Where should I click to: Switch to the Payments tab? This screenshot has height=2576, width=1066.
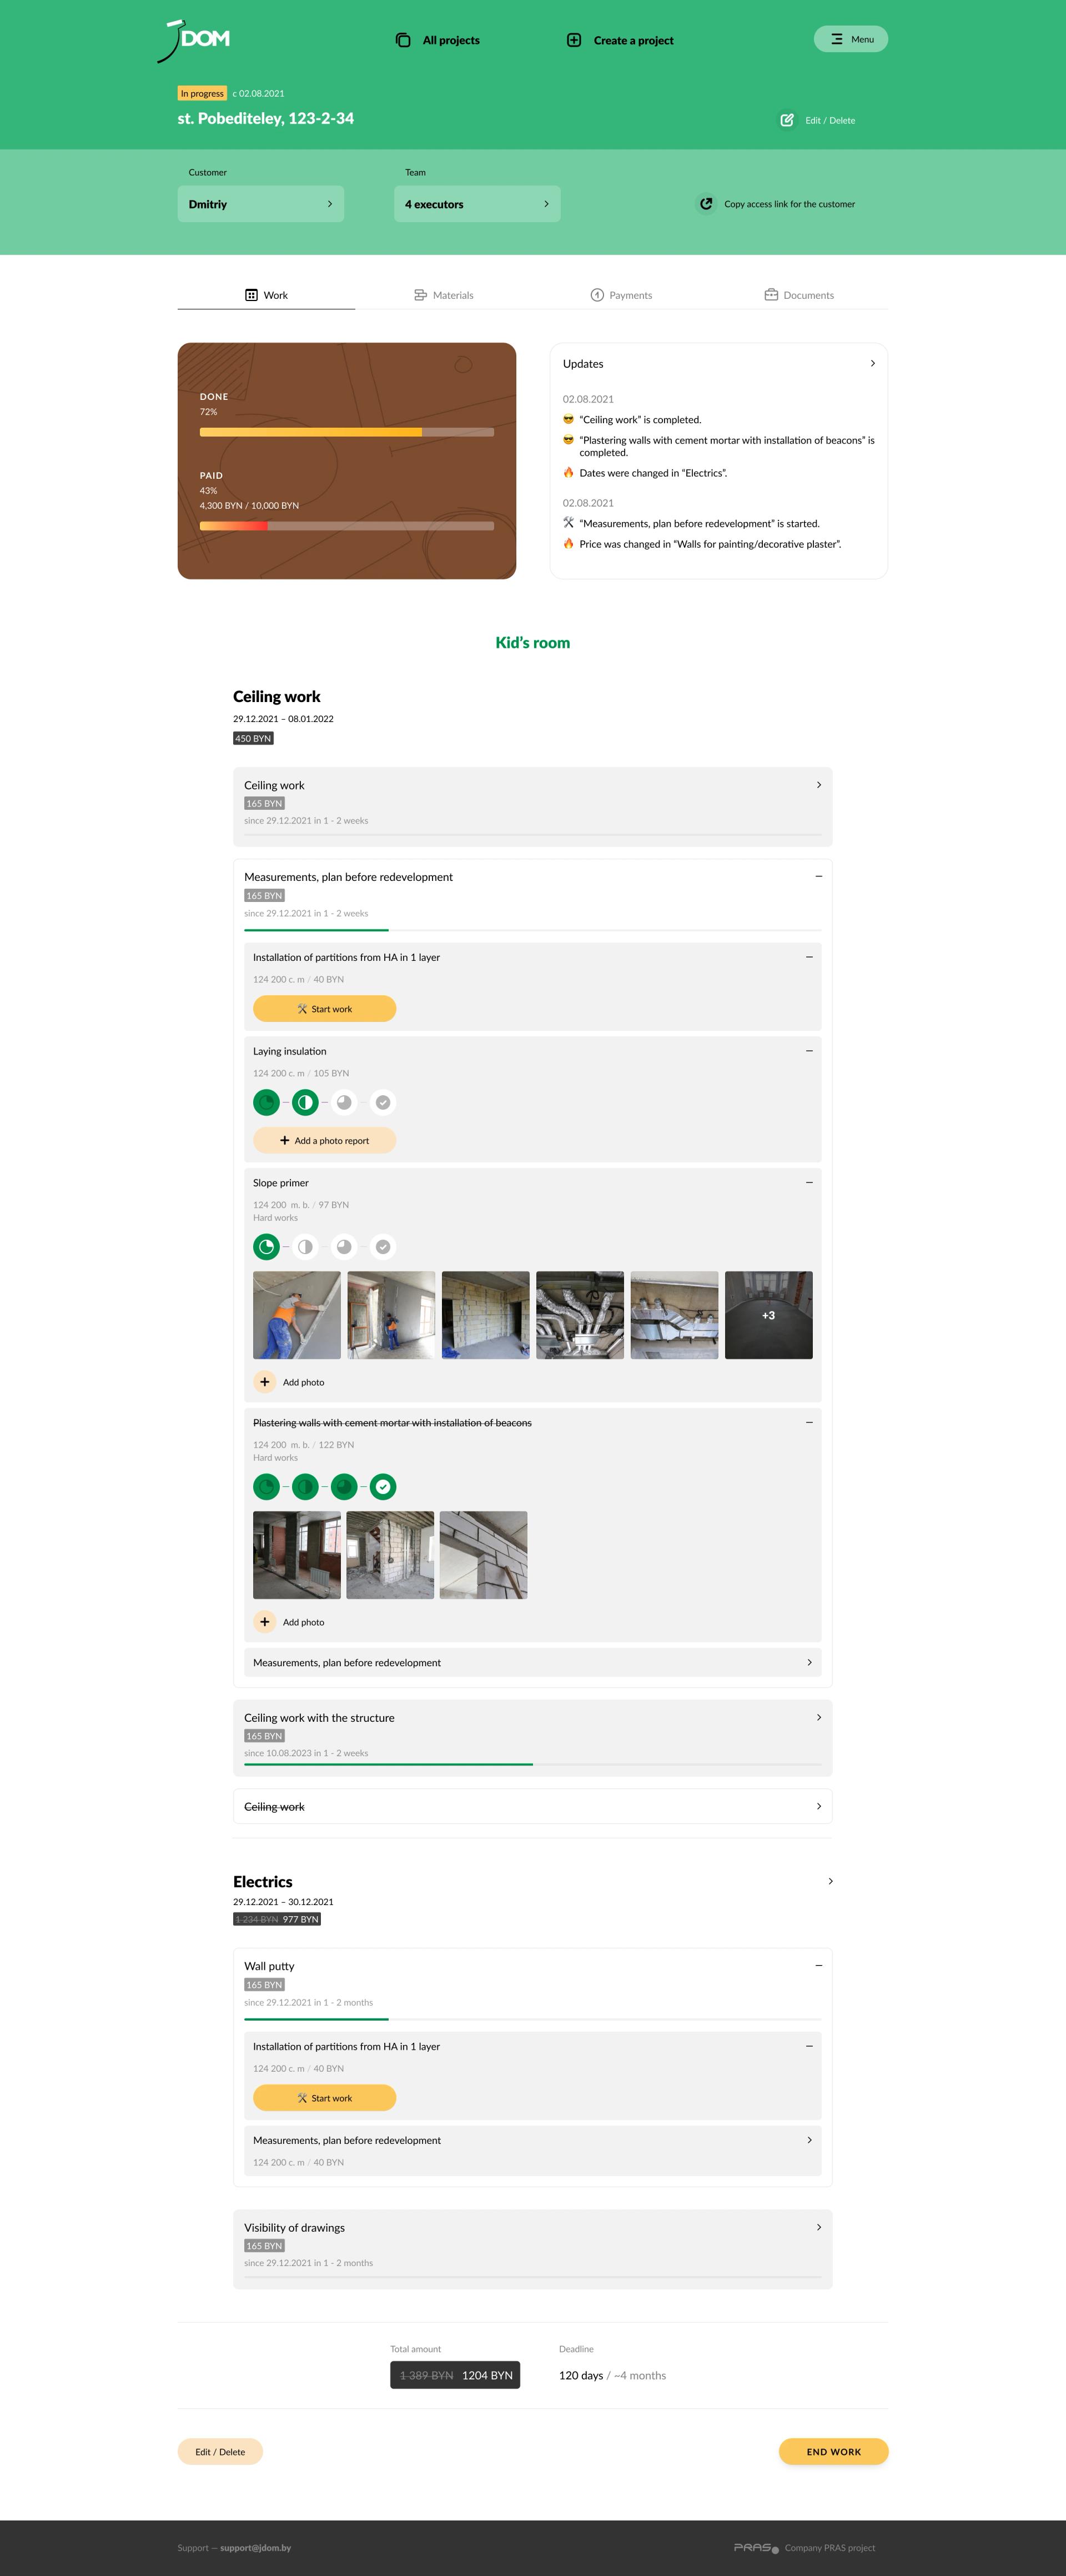(x=621, y=295)
